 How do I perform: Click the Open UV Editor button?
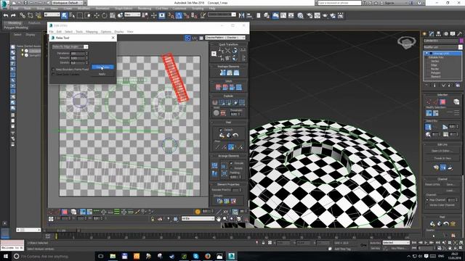click(x=442, y=151)
